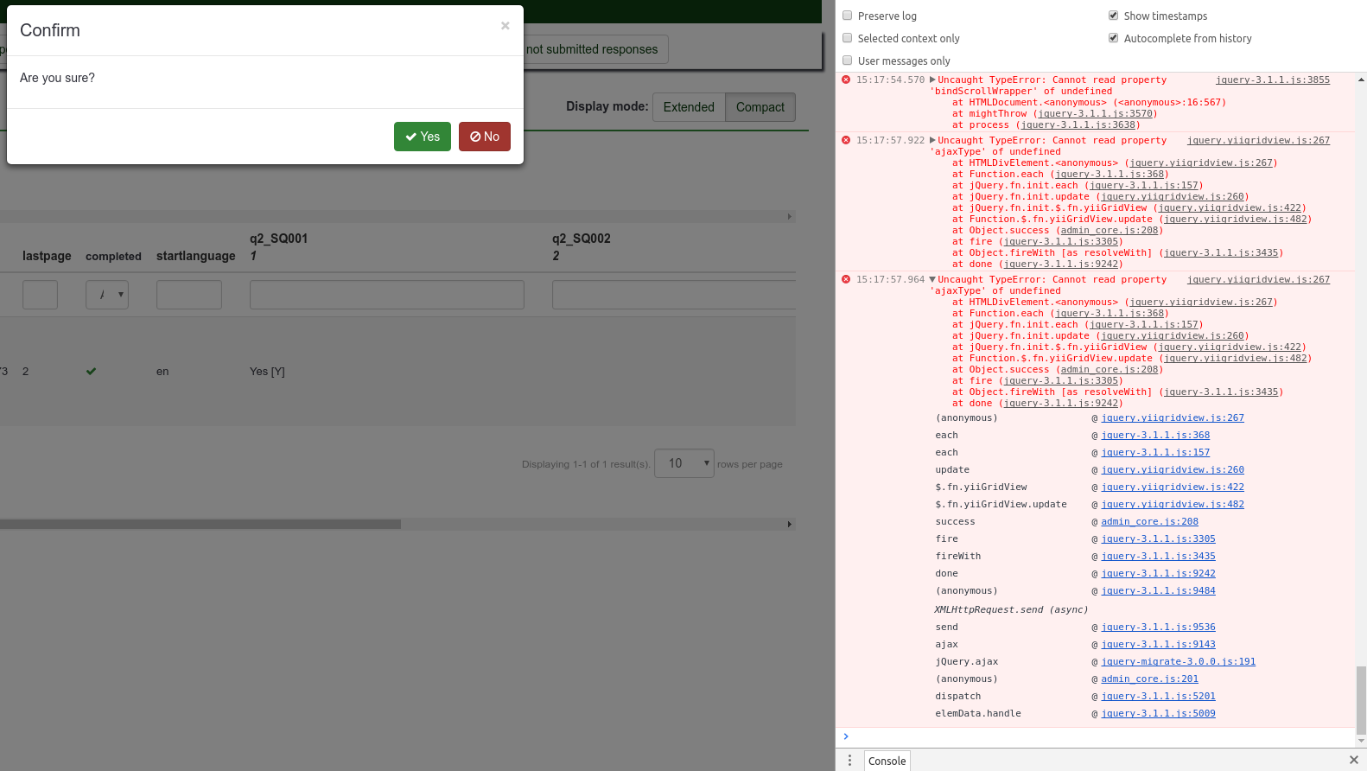1367x771 pixels.
Task: Disable Autocomplete from history checkbox
Action: pos(1113,38)
